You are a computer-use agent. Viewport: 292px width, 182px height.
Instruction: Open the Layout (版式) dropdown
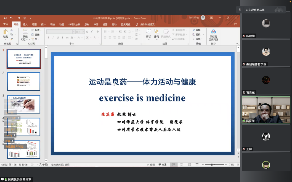36,30
